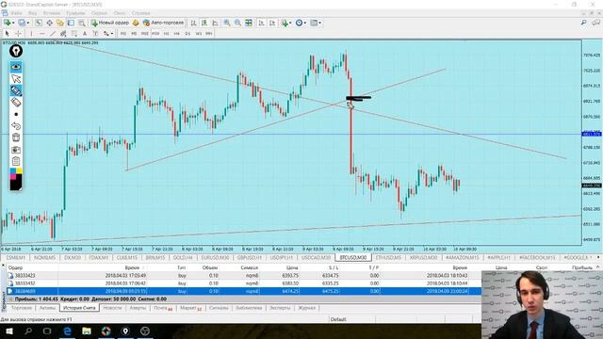The height and width of the screenshot is (339, 603).
Task: Toggle the Авто-торговля button
Action: click(163, 23)
